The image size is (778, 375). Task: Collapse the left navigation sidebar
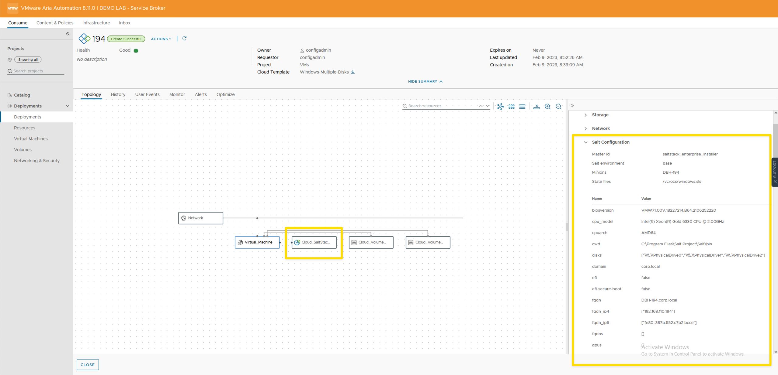point(68,34)
